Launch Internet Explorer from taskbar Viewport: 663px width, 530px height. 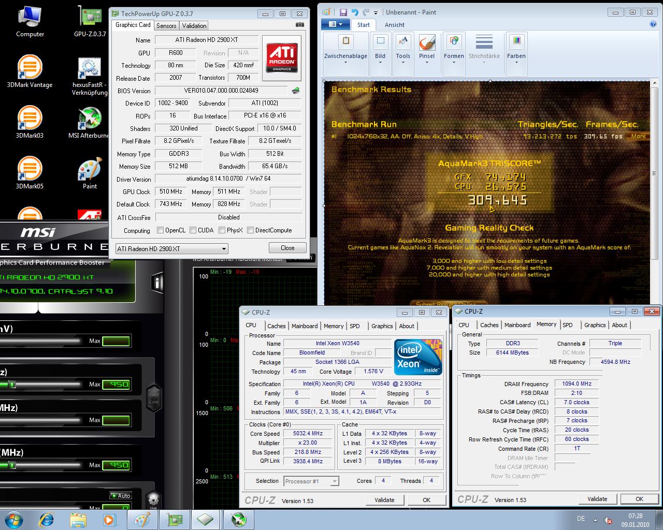click(x=47, y=519)
